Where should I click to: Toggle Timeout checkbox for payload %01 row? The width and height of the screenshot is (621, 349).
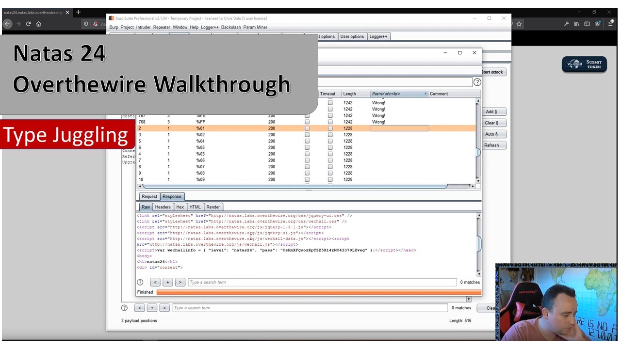(330, 128)
